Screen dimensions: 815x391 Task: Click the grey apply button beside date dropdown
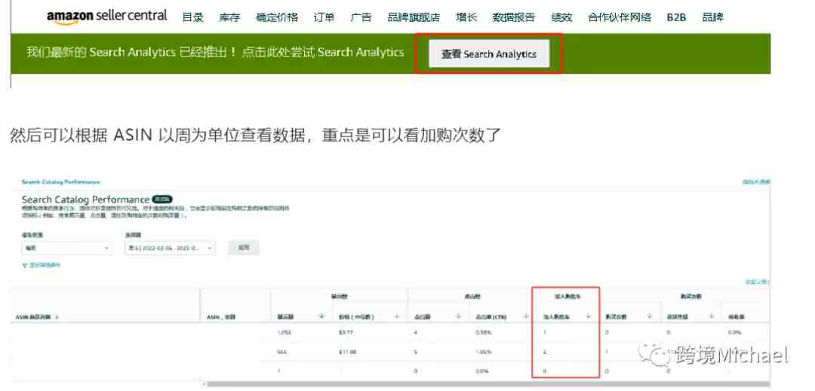click(244, 248)
